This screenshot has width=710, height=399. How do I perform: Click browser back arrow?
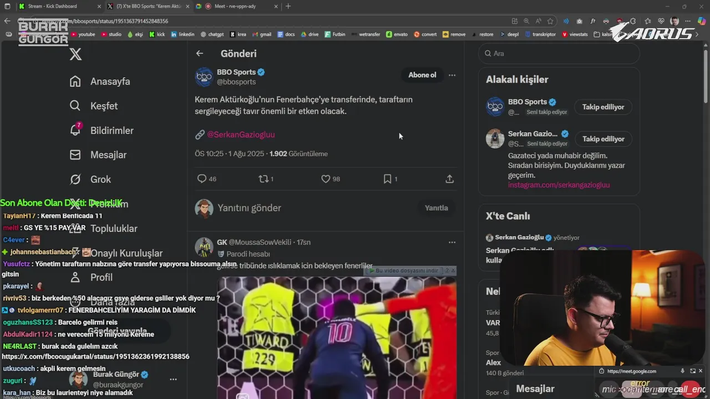[x=7, y=21]
